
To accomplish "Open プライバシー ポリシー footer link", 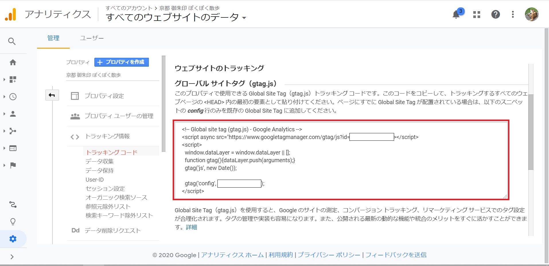I will click(329, 255).
